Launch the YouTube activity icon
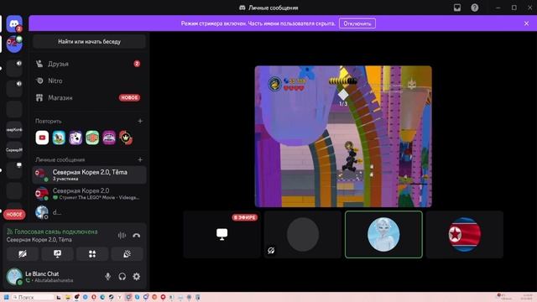The height and width of the screenshot is (302, 537). click(42, 138)
